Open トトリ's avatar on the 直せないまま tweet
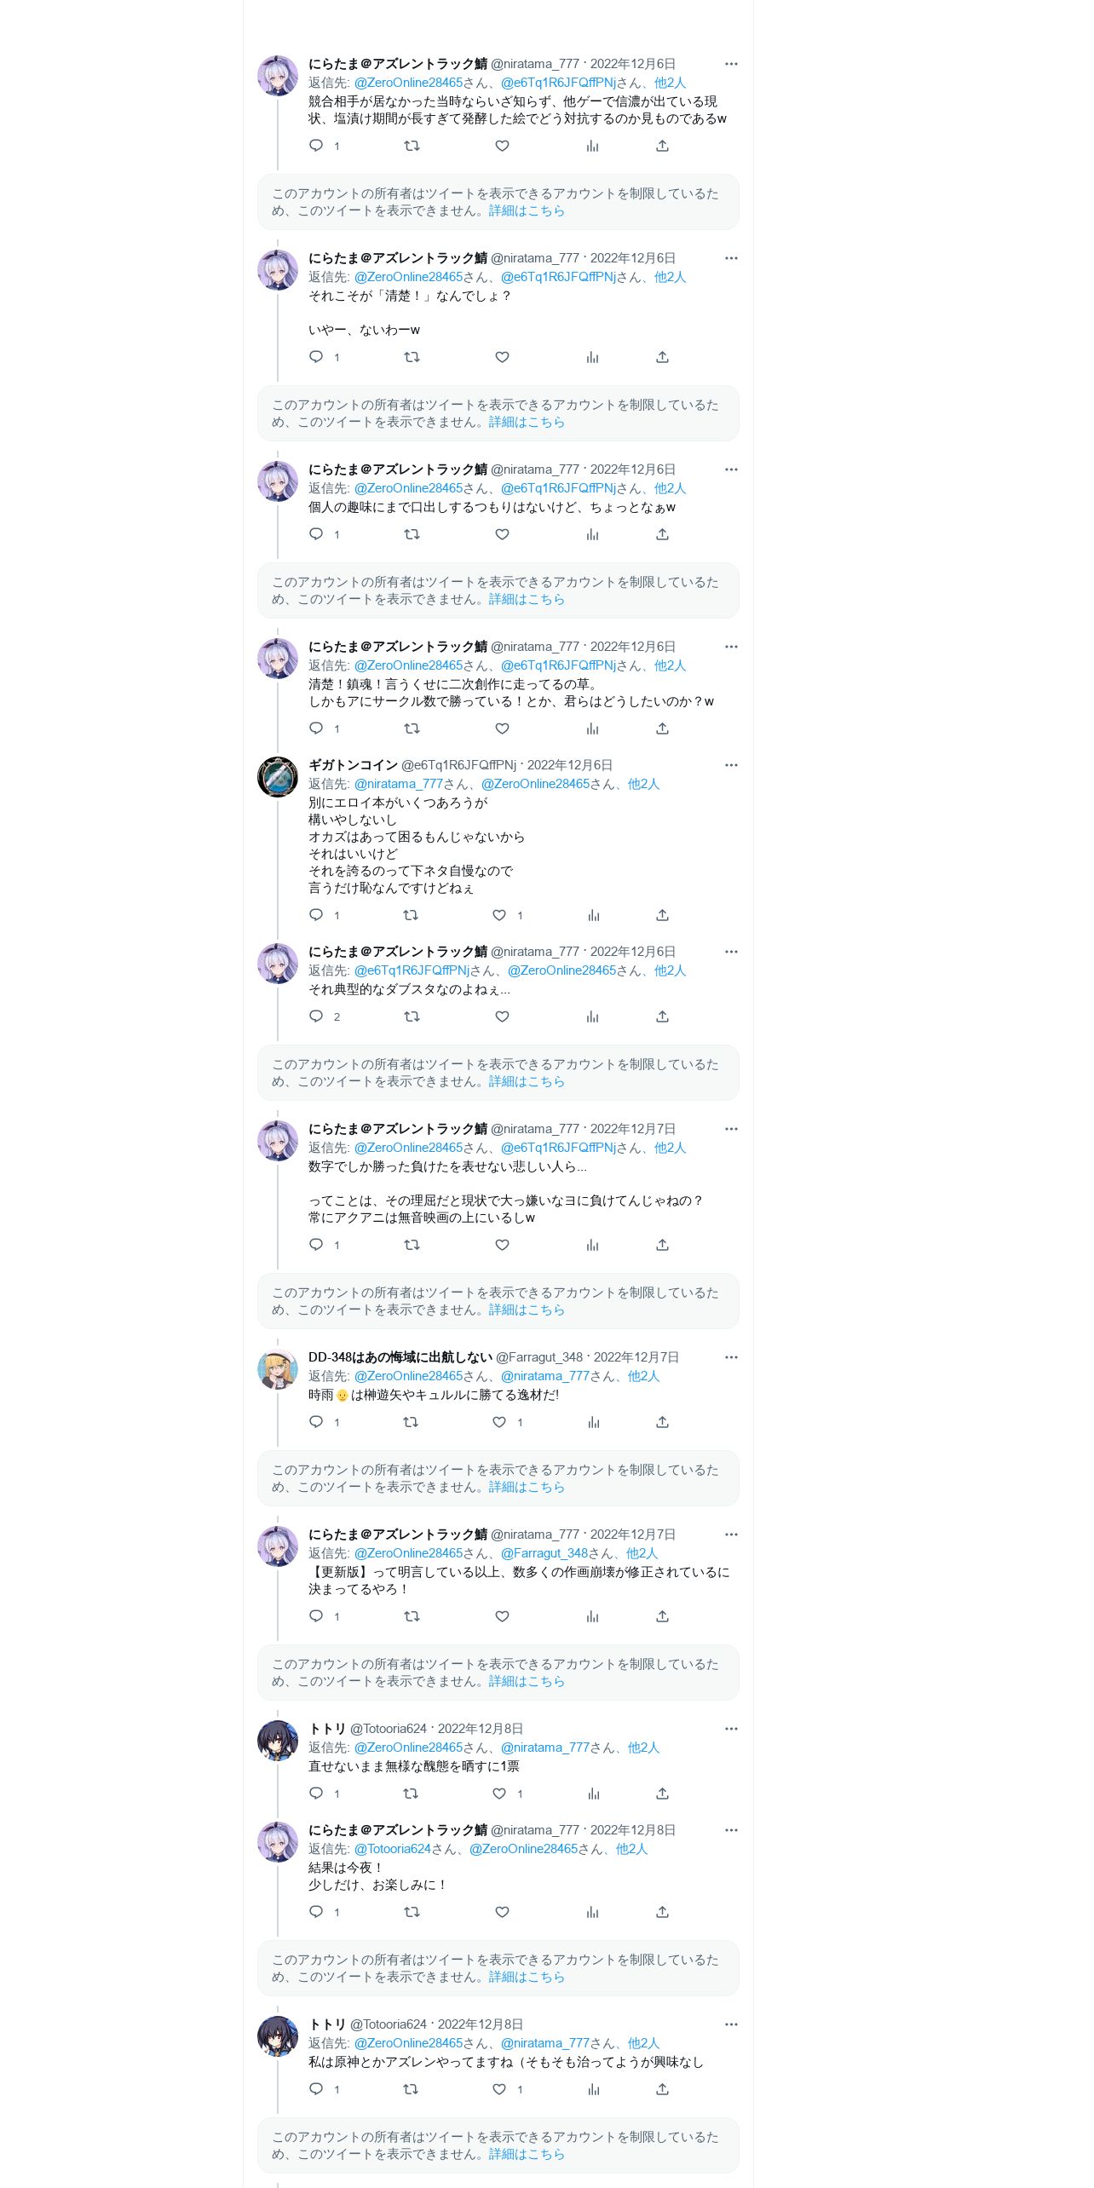The width and height of the screenshot is (1094, 2188). [278, 1741]
